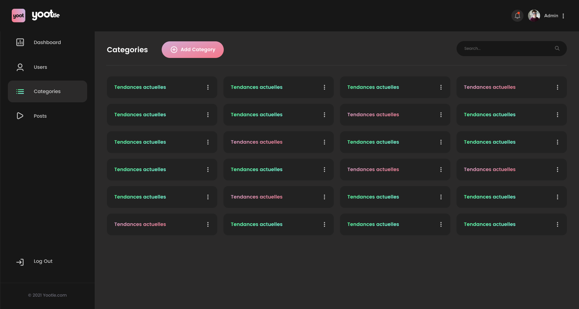Viewport: 579px width, 309px height.
Task: Click the Dashboard chart icon in sidebar
Action: 20,42
